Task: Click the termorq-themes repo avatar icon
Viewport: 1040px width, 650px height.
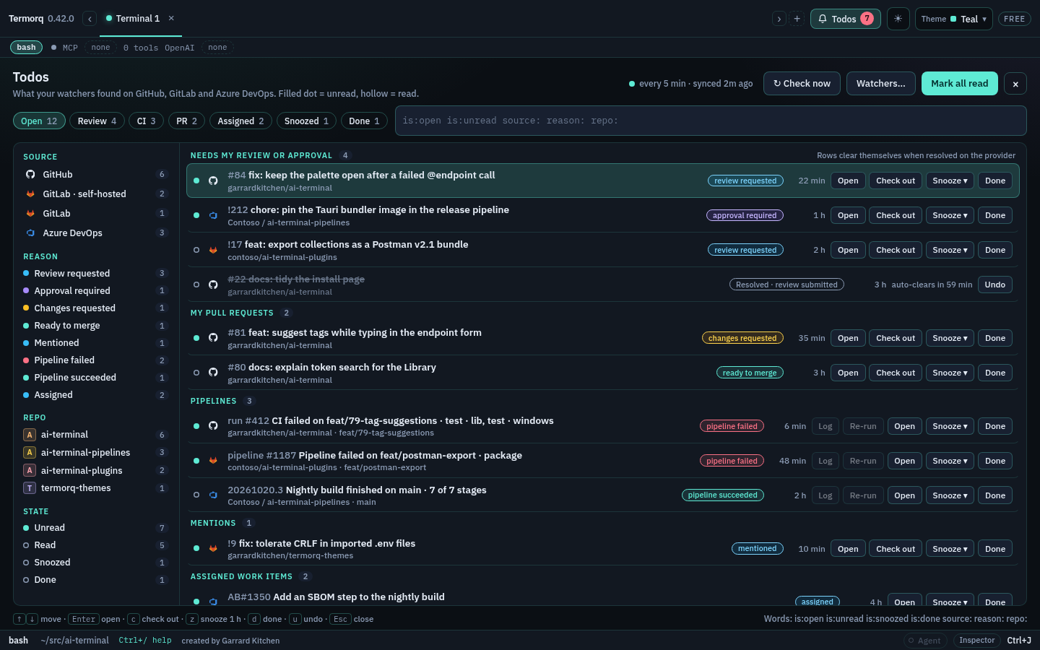Action: pos(30,488)
